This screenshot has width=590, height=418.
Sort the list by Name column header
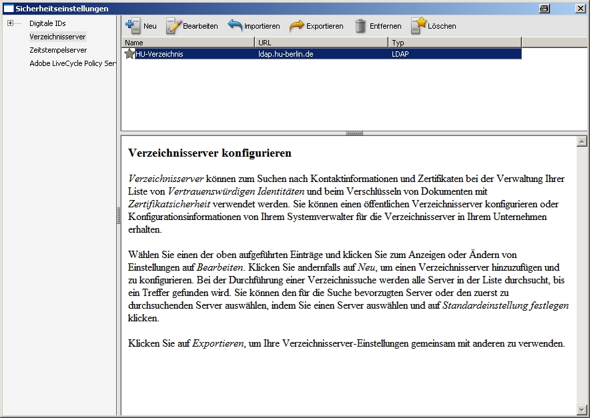pyautogui.click(x=188, y=43)
